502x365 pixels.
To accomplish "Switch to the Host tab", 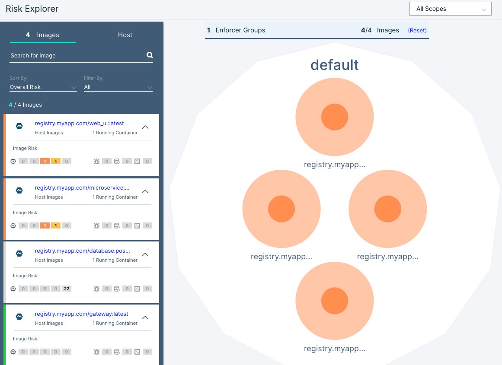I will (x=125, y=35).
